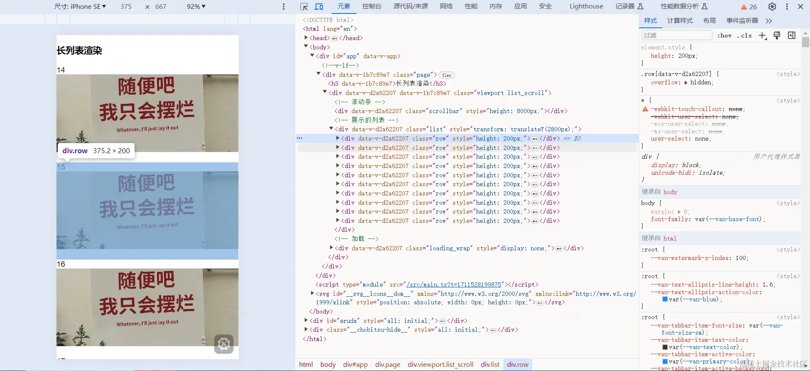Viewport: 810px width, 371px height.
Task: Switch to the 源代码/来源 sources tab
Action: point(410,6)
